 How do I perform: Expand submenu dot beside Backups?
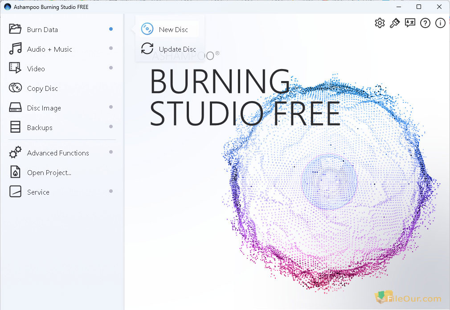[111, 126]
